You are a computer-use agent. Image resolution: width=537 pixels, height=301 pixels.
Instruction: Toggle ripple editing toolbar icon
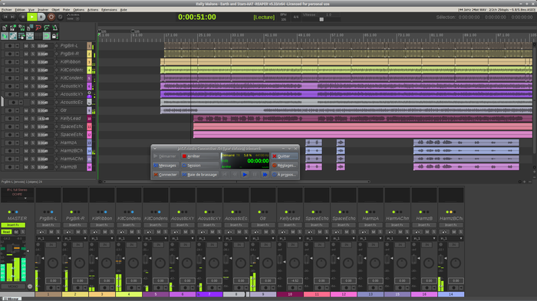click(x=21, y=36)
